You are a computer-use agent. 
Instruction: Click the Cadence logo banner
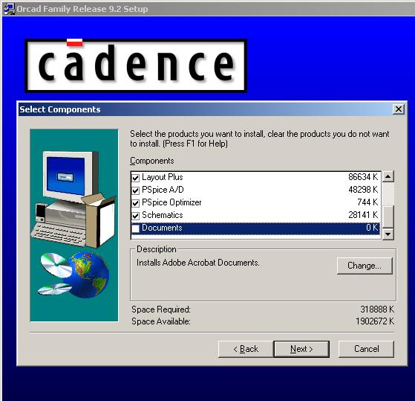[x=136, y=65]
